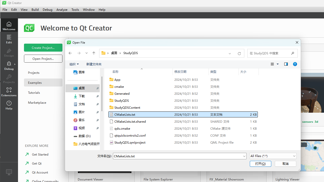This screenshot has width=324, height=182.
Task: Open the Get Qt link
Action: (x=37, y=164)
